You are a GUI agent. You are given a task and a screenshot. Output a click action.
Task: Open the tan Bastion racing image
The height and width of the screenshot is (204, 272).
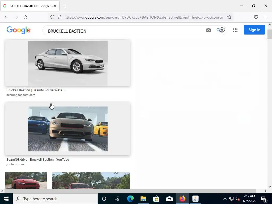point(68,129)
